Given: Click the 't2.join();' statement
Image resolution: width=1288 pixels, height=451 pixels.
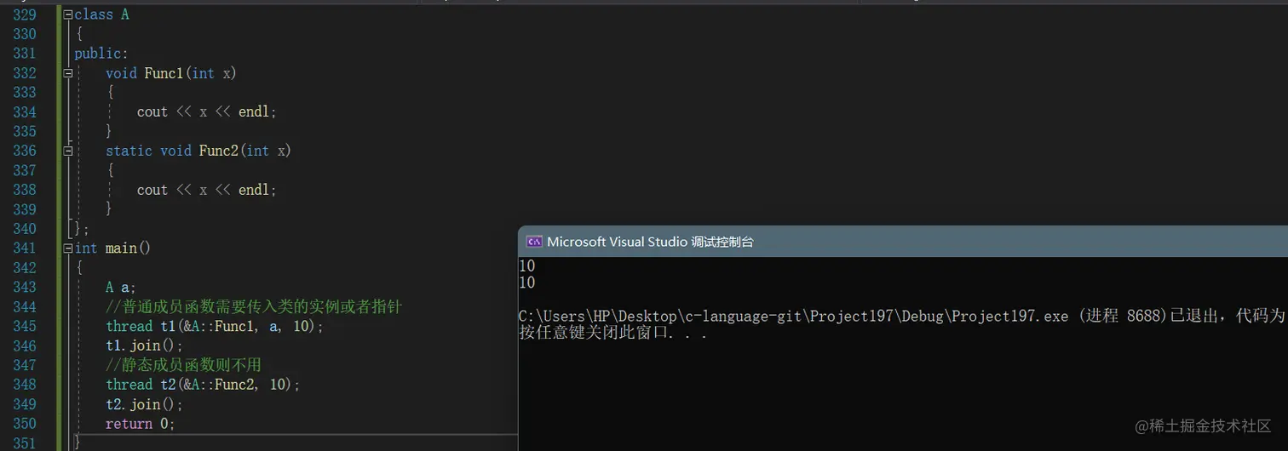Looking at the screenshot, I should pos(145,404).
